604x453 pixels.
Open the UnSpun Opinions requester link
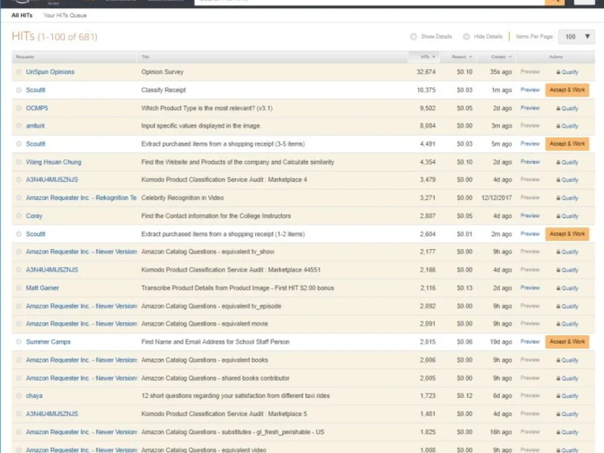[50, 72]
